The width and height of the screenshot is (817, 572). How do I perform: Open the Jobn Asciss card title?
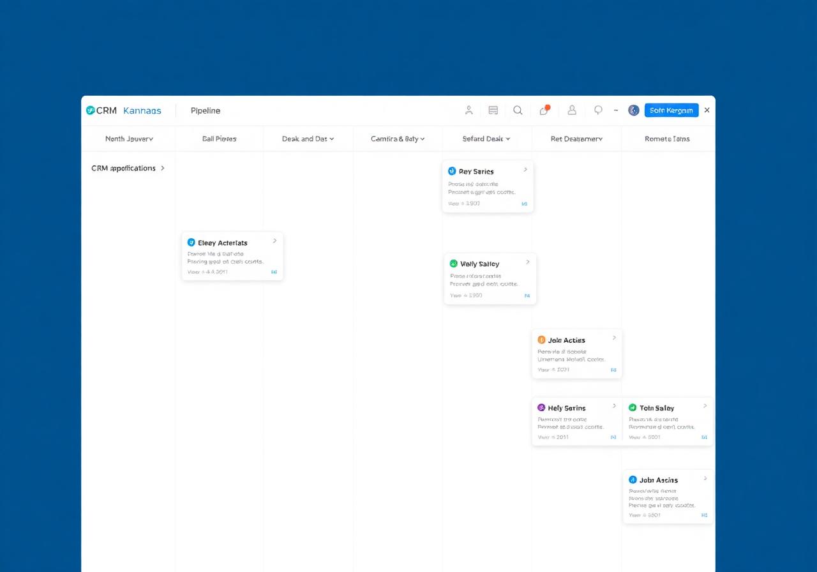pos(658,480)
